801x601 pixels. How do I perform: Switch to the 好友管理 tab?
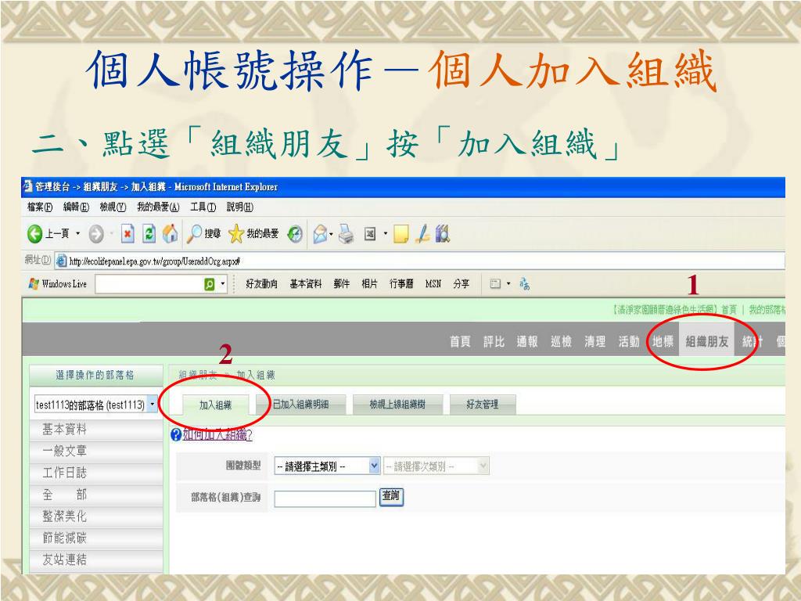click(482, 405)
